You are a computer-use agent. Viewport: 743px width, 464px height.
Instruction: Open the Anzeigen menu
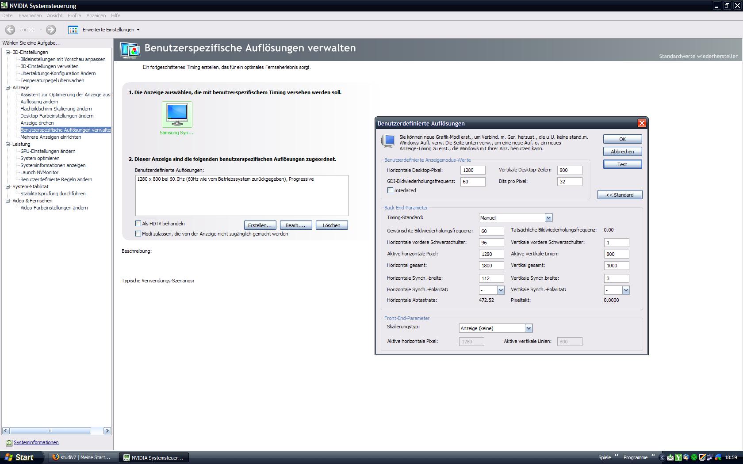96,15
